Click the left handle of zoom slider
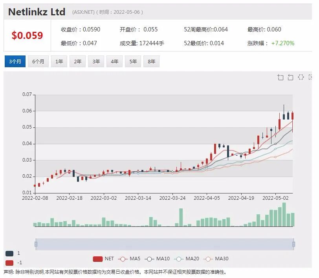 point(36,244)
